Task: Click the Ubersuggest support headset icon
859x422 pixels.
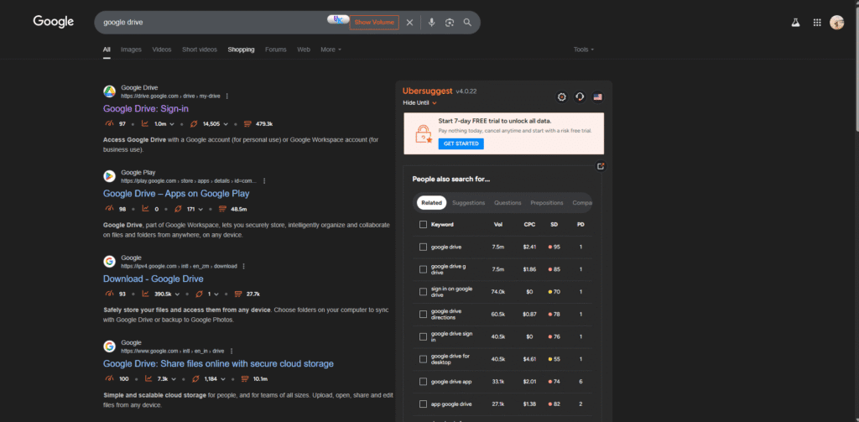Action: click(x=580, y=97)
